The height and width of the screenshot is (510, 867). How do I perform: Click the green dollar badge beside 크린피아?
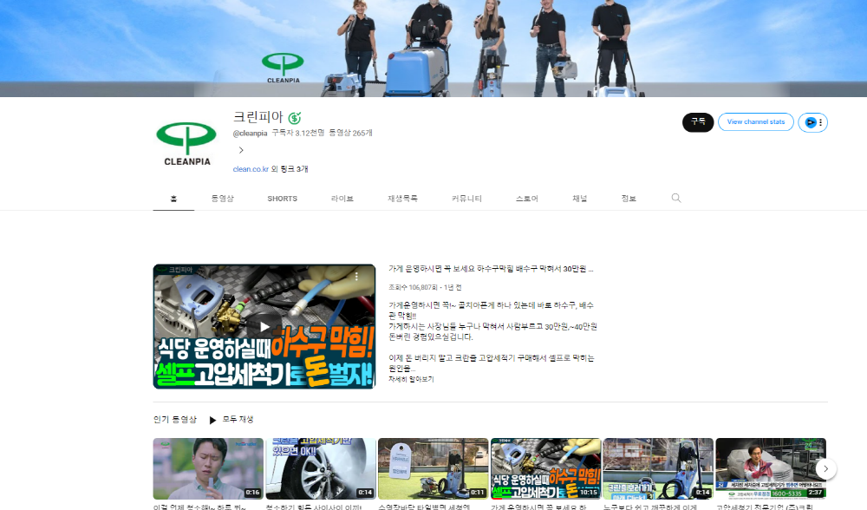[x=295, y=118]
